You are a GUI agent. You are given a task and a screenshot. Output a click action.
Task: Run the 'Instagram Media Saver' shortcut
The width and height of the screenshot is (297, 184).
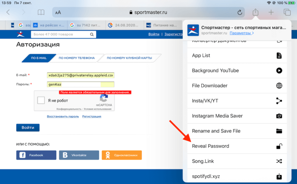[237, 116]
